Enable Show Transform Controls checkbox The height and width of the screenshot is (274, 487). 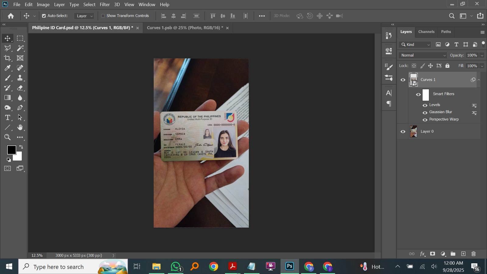(x=103, y=16)
